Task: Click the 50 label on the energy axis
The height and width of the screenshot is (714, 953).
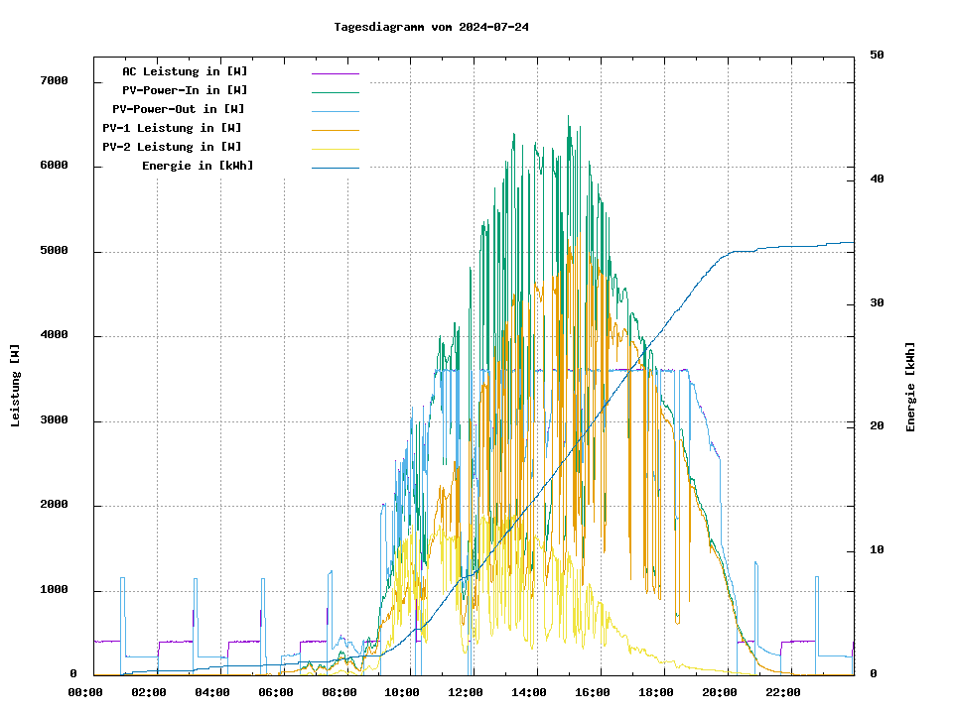Action: click(877, 56)
